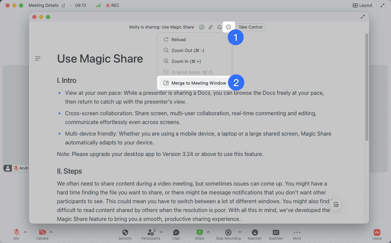Screen dimensions: 391x243
Task: Expand the Camera options arrow
Action: coord(51,232)
